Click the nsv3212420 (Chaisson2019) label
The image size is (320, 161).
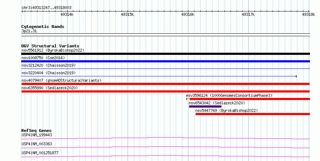point(49,65)
